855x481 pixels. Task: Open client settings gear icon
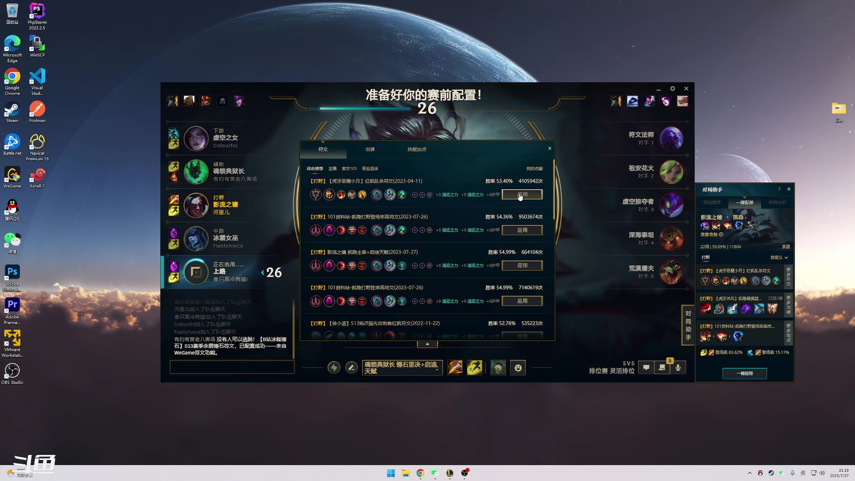tap(672, 89)
